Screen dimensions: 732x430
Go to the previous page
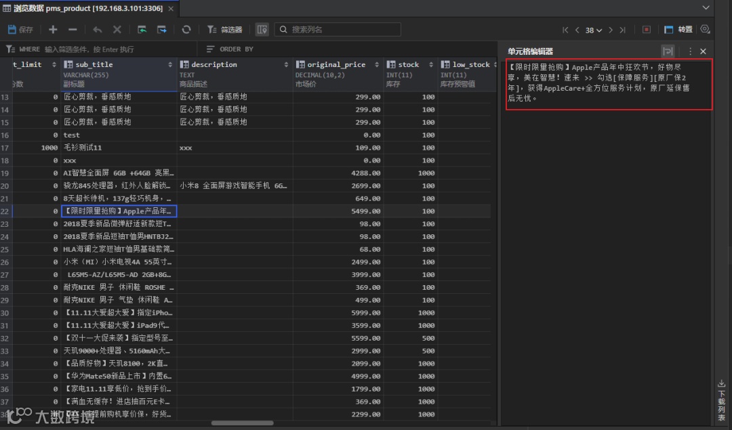[x=577, y=30]
